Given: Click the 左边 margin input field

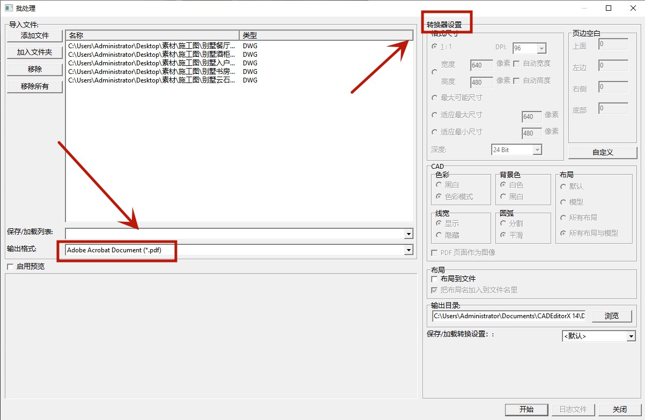Looking at the screenshot, I should pos(613,66).
